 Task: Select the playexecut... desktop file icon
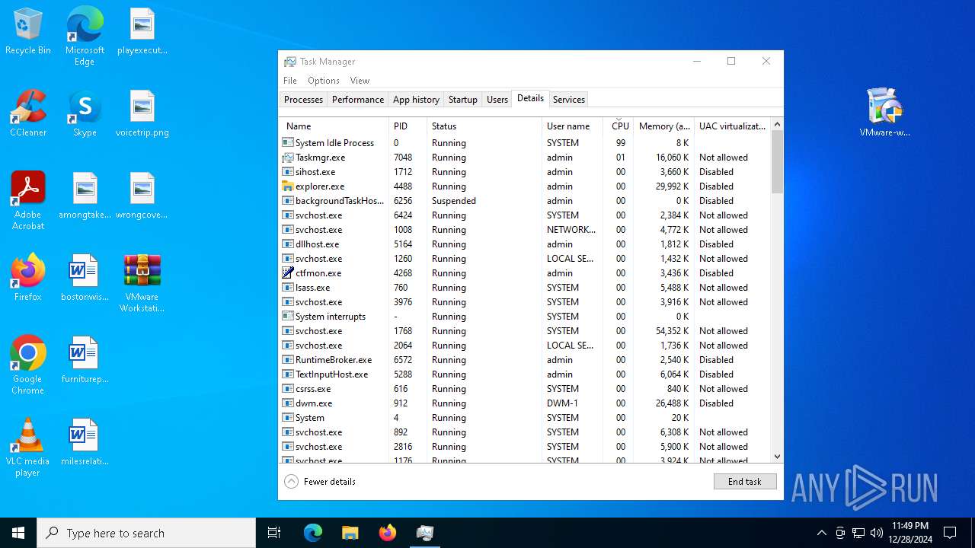coord(142,32)
